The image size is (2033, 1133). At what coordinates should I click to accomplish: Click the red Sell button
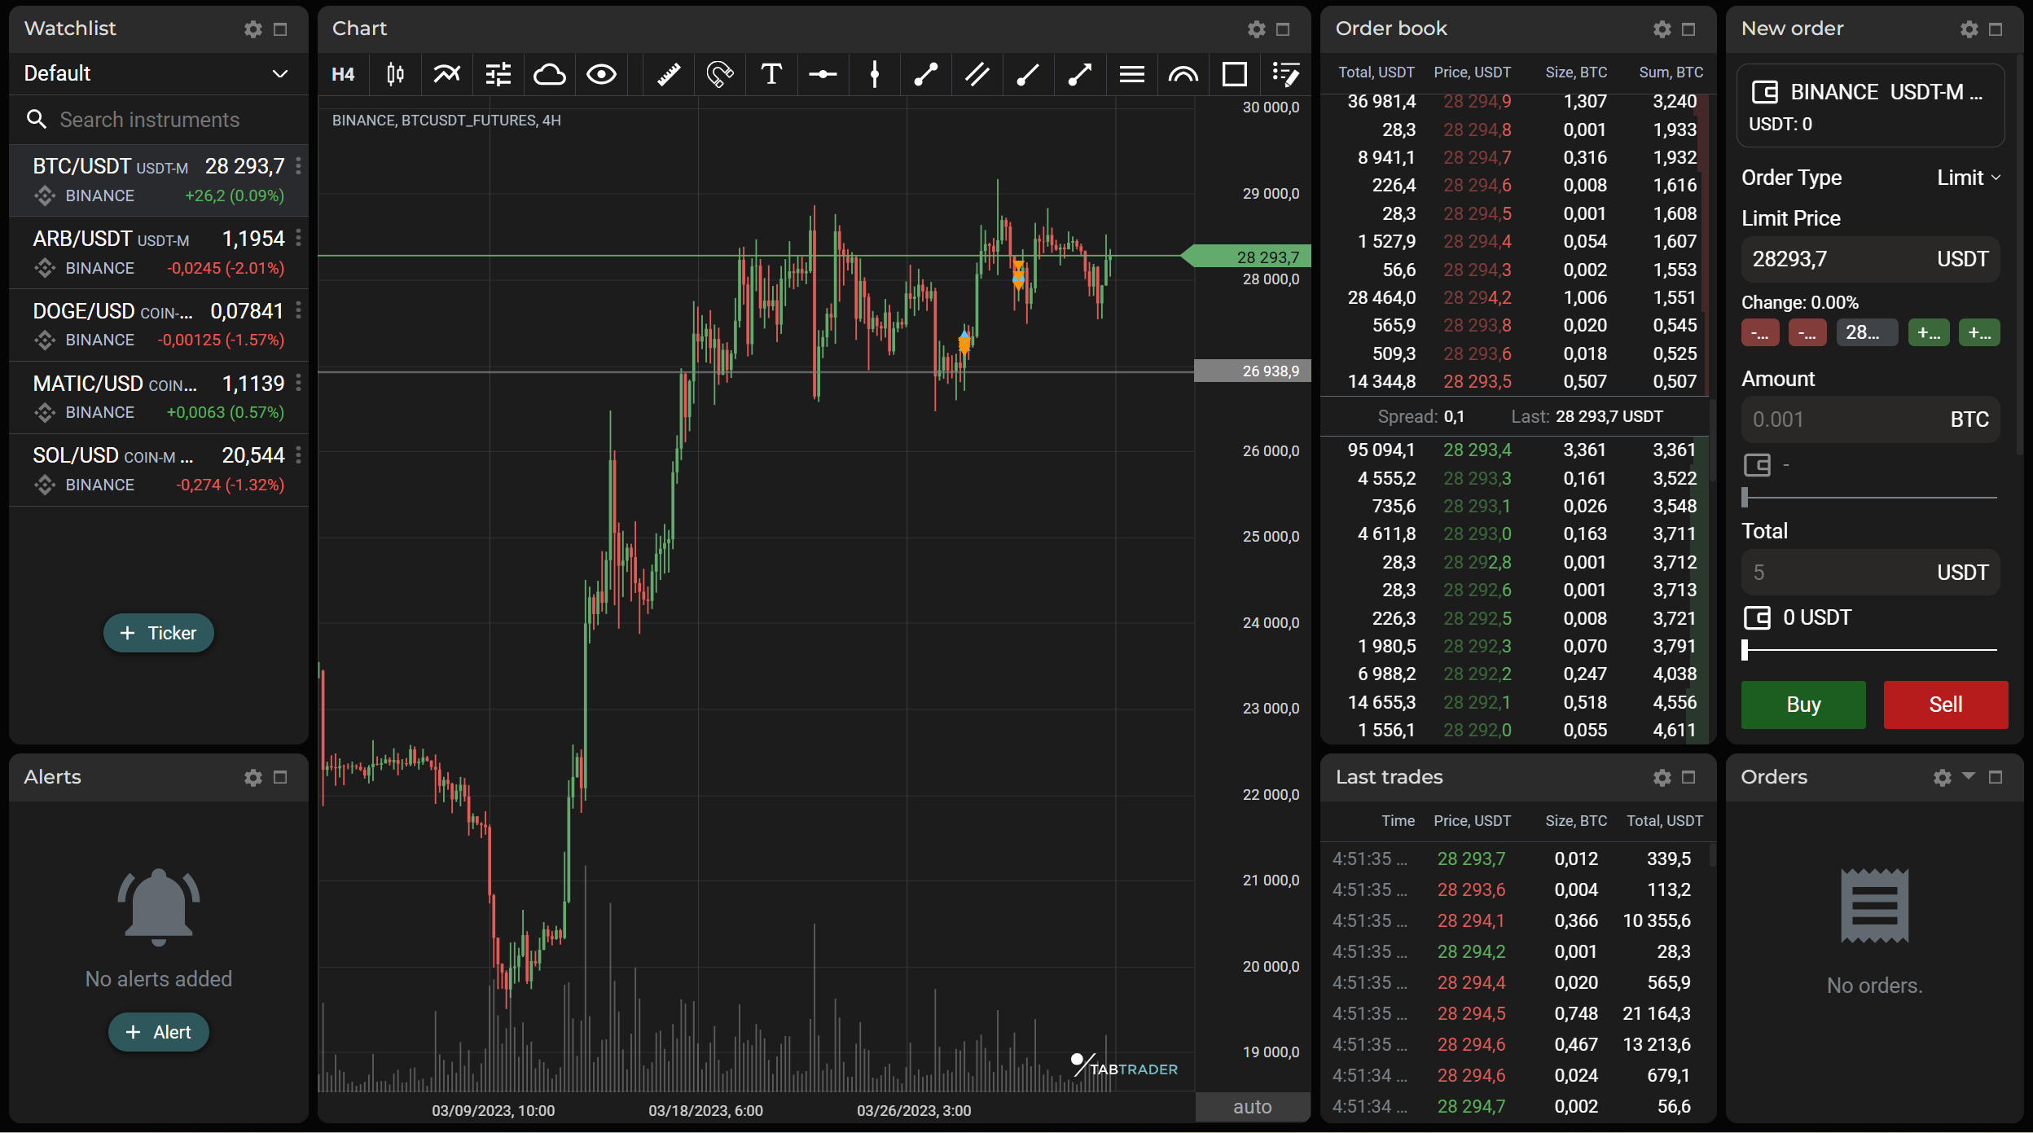(x=1945, y=705)
